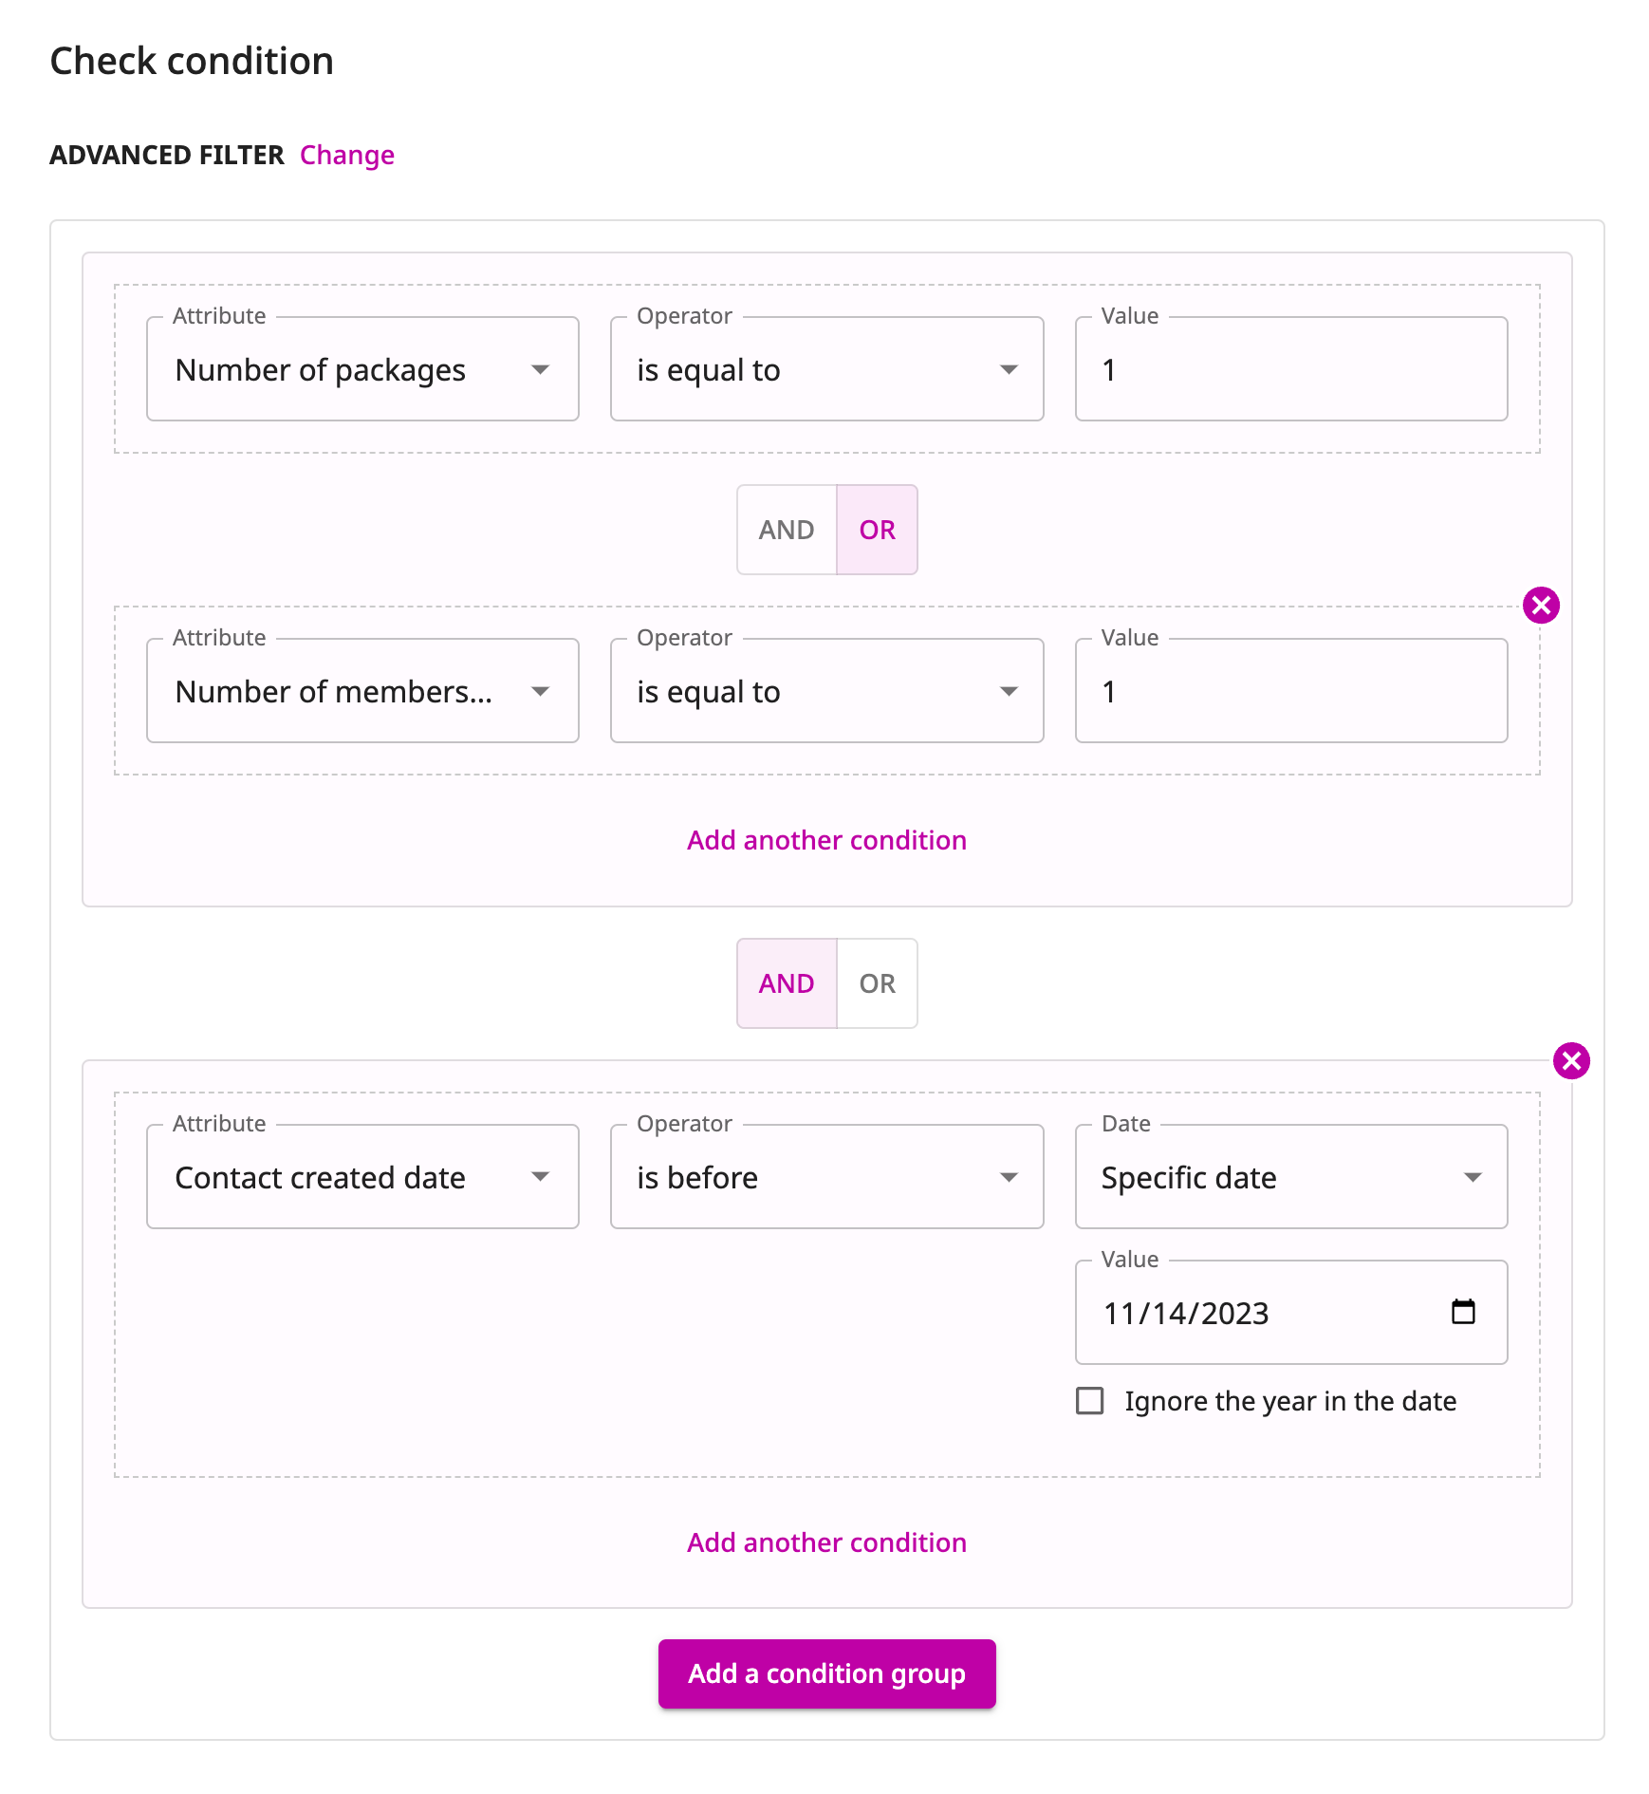Change the 'is before' operator dropdown

pyautogui.click(x=826, y=1177)
